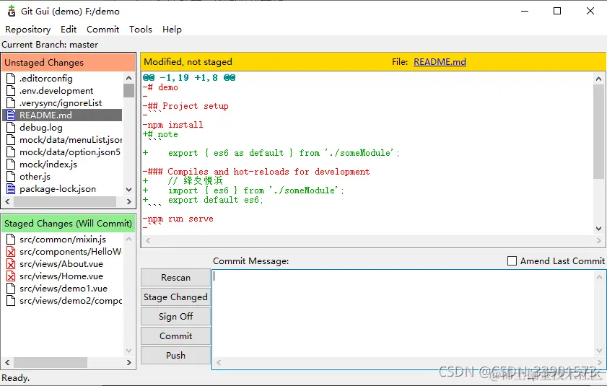This screenshot has height=386, width=607.
Task: Enable the Amend Last Commit checkbox
Action: (x=512, y=261)
